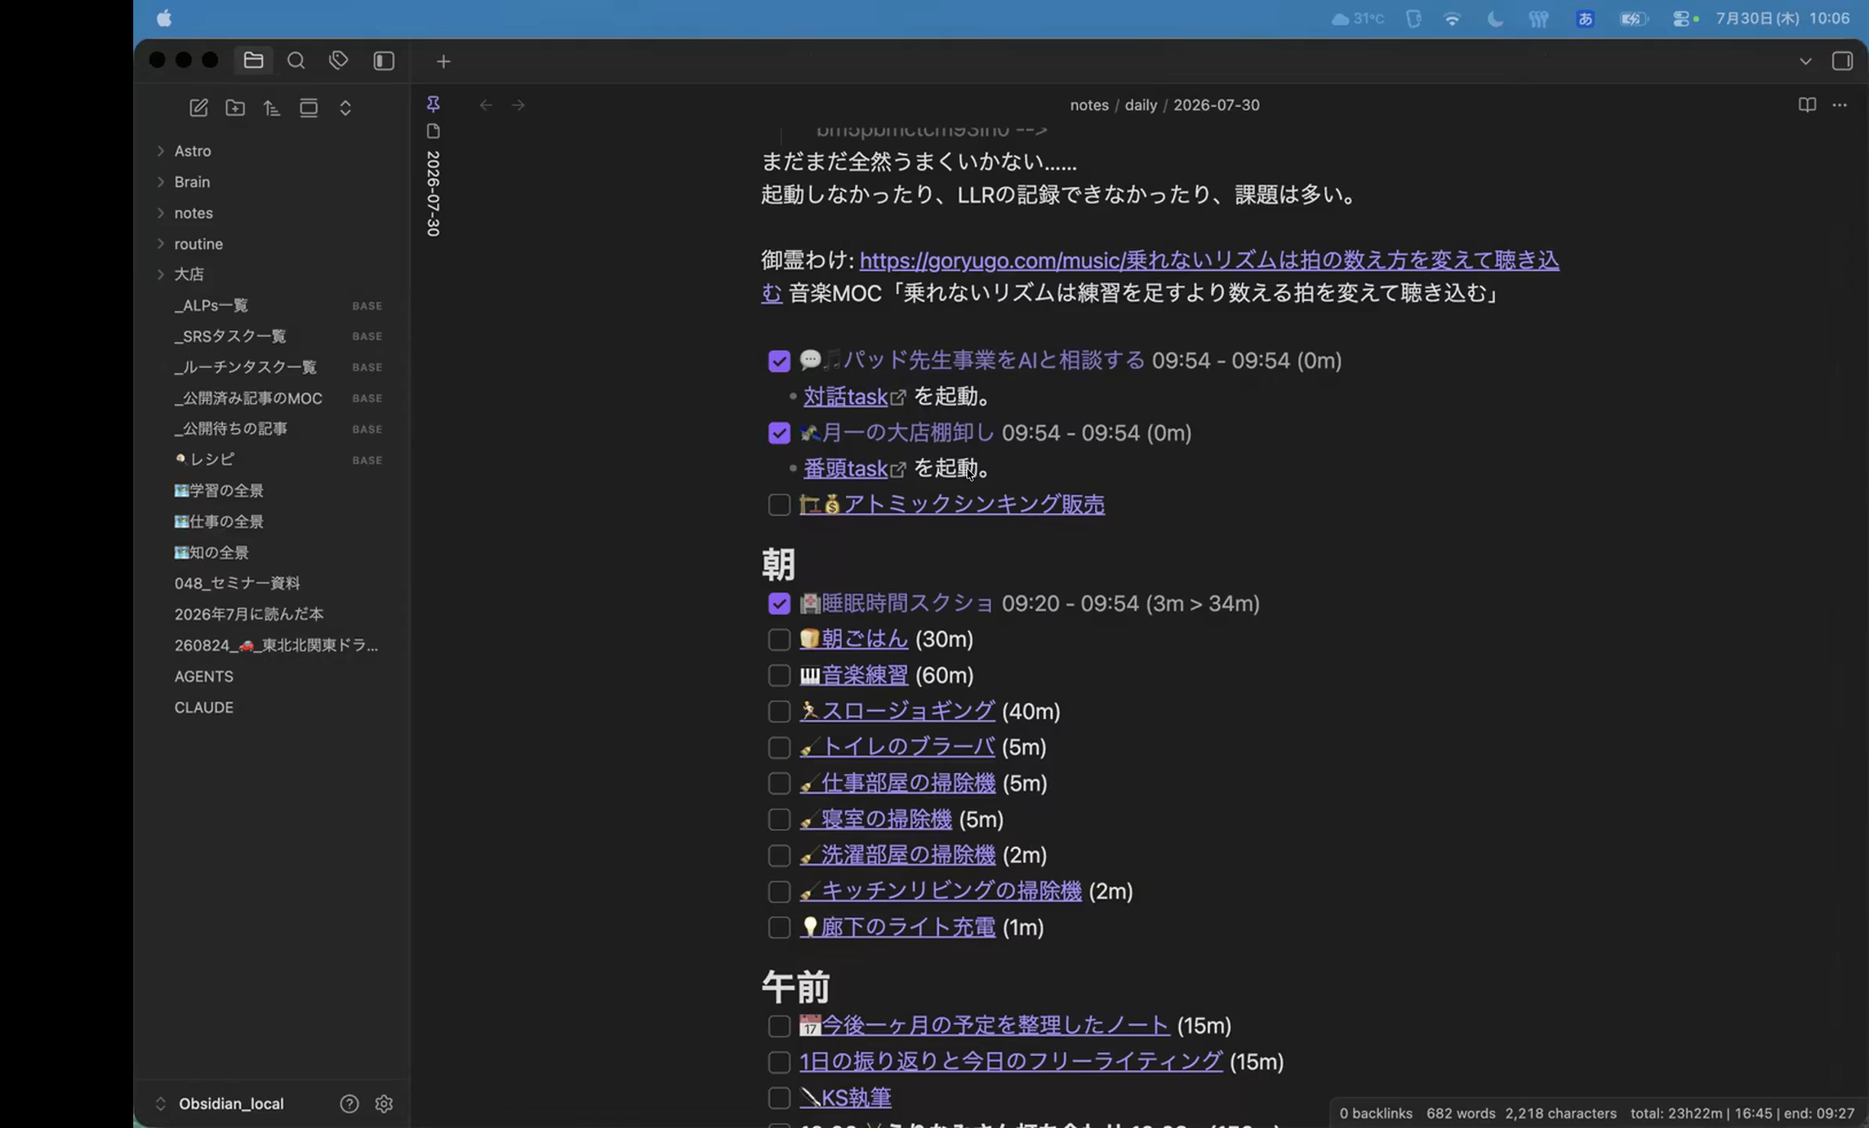This screenshot has width=1869, height=1128.
Task: Navigate back with the left arrow
Action: pos(486,105)
